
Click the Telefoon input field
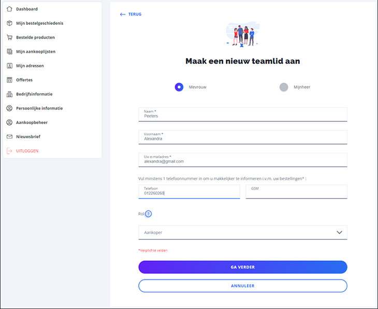[189, 192]
